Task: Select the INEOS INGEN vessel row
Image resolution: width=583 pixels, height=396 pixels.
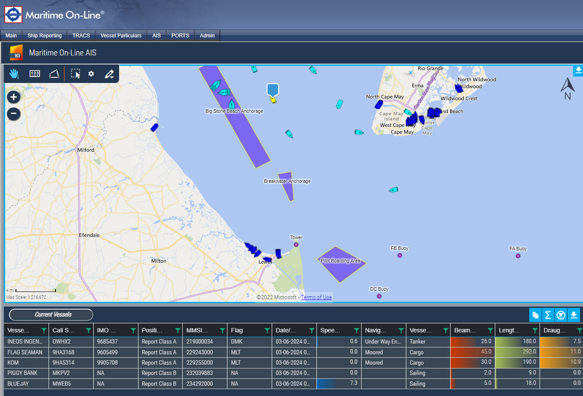Action: (x=293, y=342)
